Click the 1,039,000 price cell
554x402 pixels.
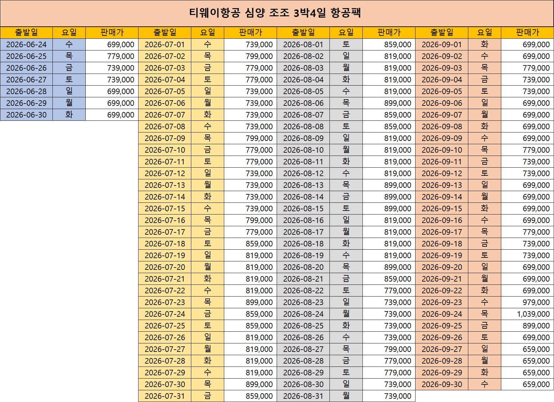coord(527,314)
